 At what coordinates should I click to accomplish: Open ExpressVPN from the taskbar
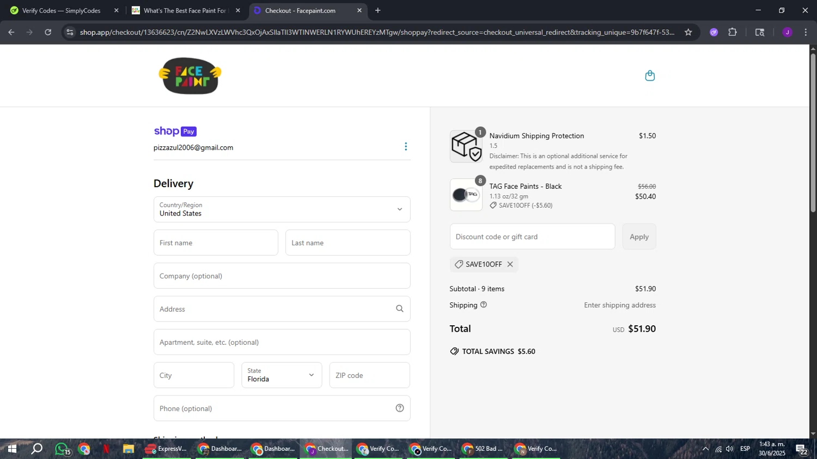coord(167,449)
